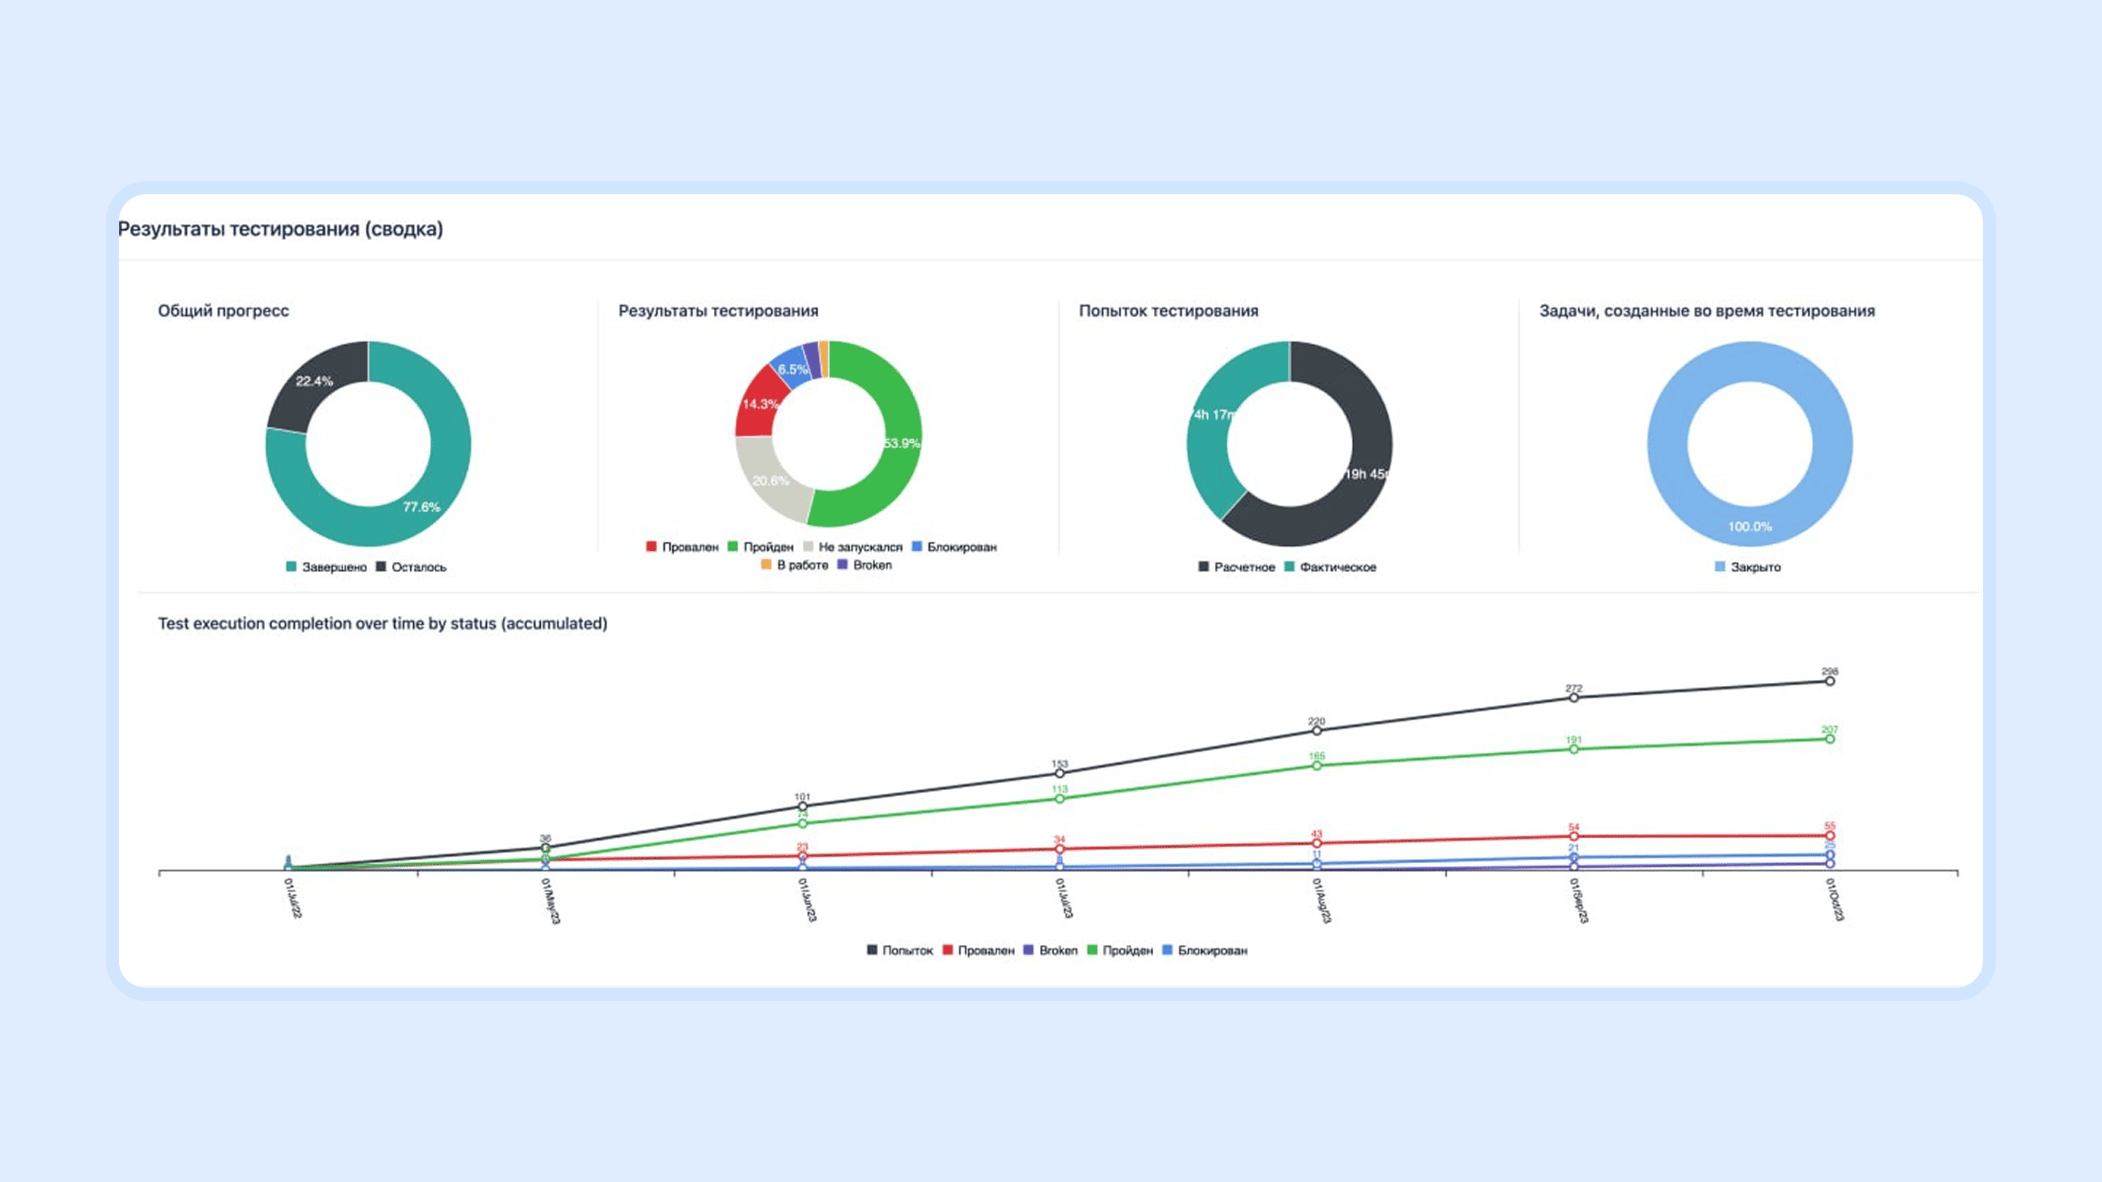Screen dimensions: 2102x1182
Task: Click the 165 point on green line
Action: (1316, 765)
